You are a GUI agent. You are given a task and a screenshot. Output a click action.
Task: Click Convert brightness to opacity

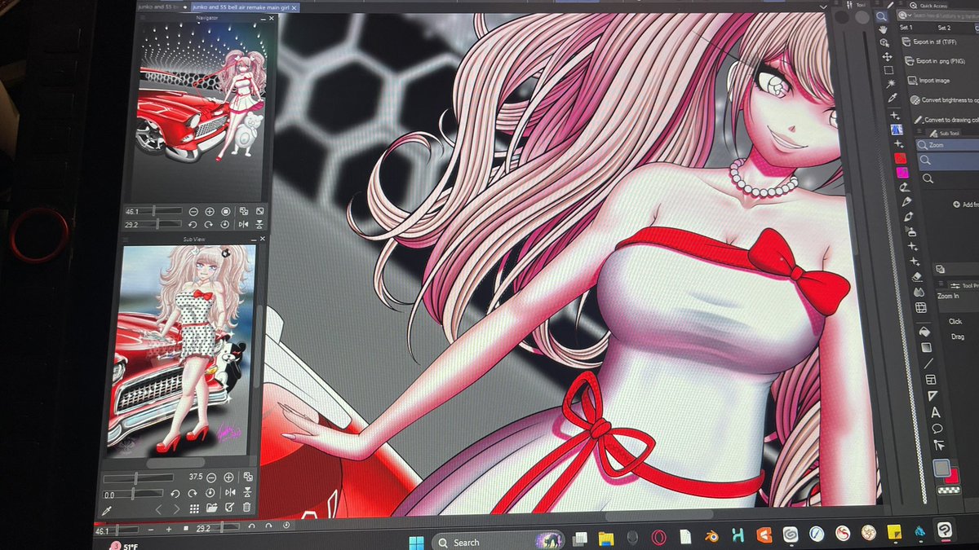[x=945, y=99]
